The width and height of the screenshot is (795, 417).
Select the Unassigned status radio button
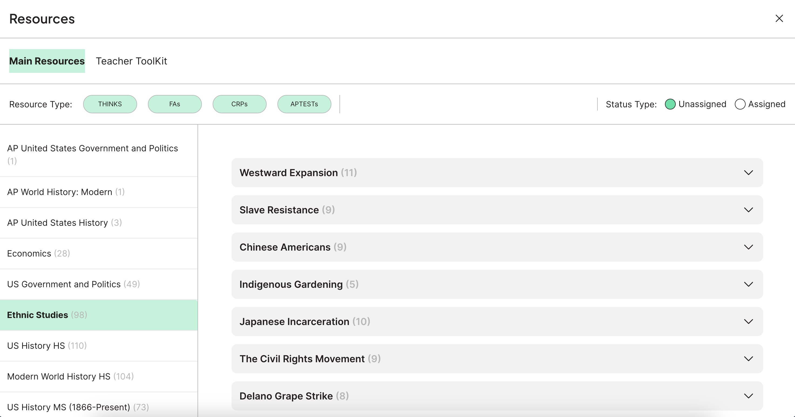click(x=670, y=104)
